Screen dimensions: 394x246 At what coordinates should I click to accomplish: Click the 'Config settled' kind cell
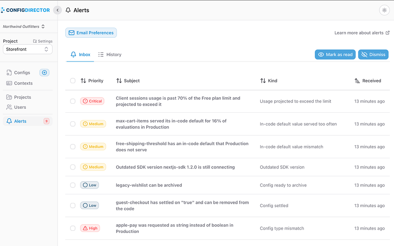tap(274, 205)
